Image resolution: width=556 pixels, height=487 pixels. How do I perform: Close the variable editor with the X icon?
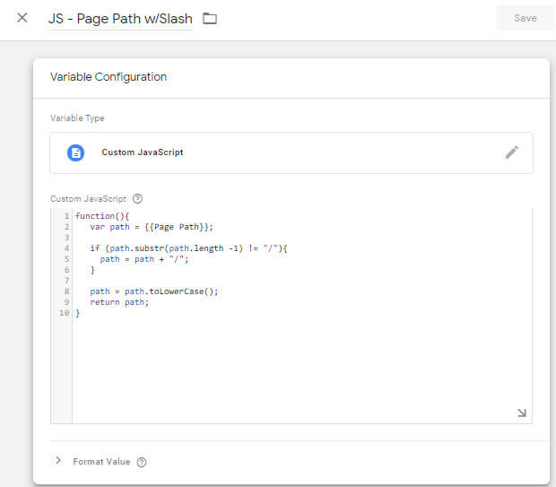point(22,18)
